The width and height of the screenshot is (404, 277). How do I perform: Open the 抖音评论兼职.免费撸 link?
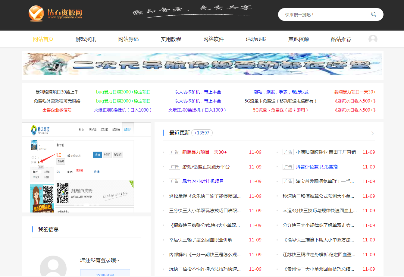point(317,167)
